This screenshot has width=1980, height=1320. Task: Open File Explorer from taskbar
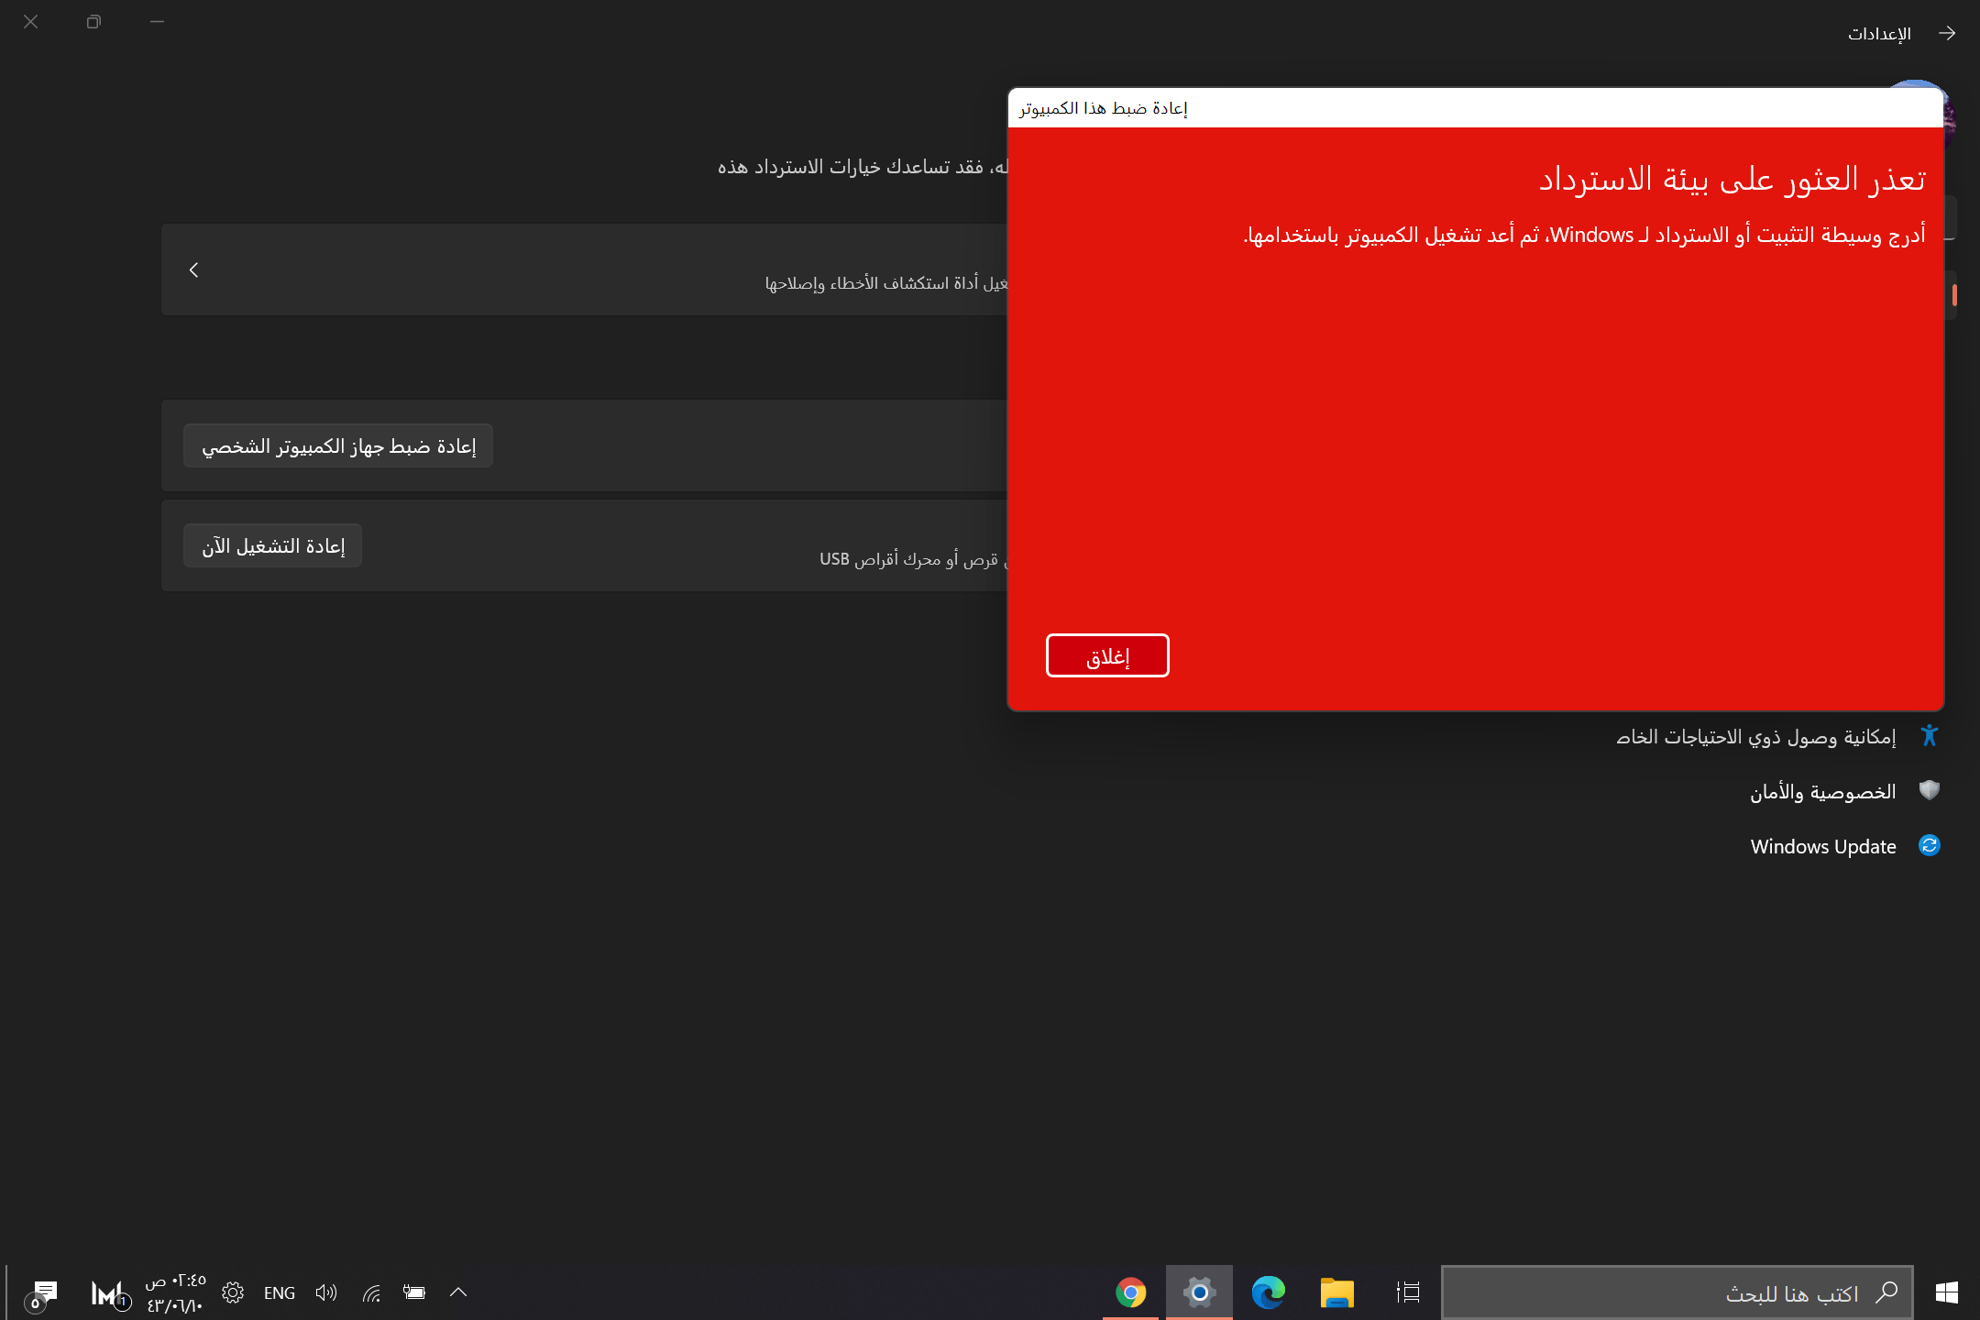pyautogui.click(x=1336, y=1292)
